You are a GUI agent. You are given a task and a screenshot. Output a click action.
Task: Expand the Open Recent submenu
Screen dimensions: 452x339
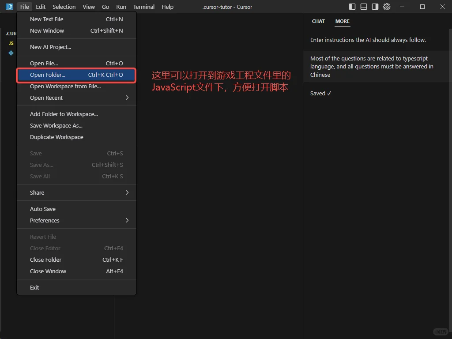(x=76, y=98)
